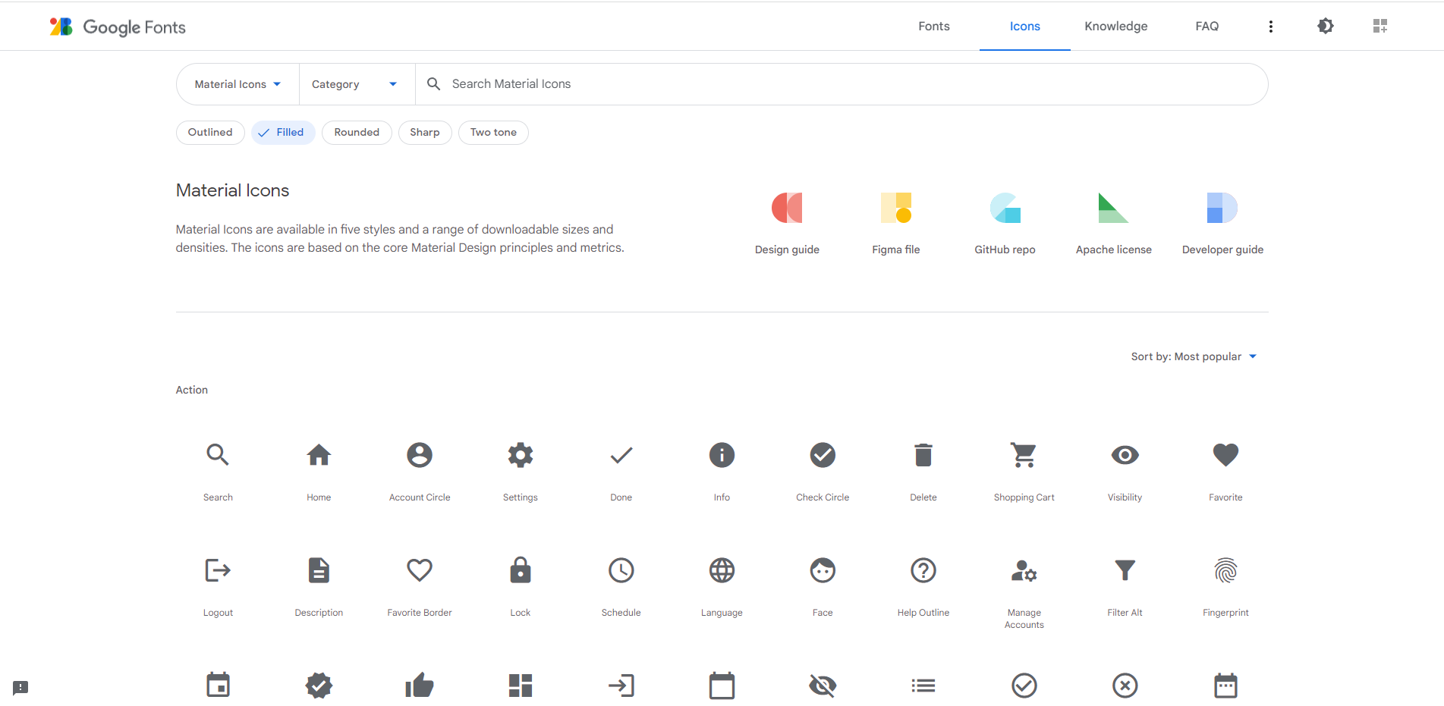Pick the cancel X circle icon
Screen dimensions: 1444x706
pyautogui.click(x=1125, y=686)
